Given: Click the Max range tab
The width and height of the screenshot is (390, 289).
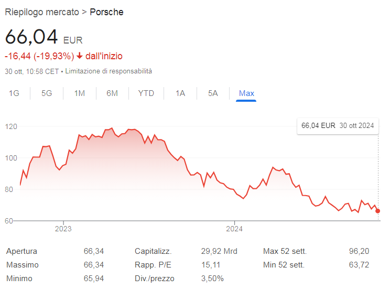Looking at the screenshot, I should 246,93.
